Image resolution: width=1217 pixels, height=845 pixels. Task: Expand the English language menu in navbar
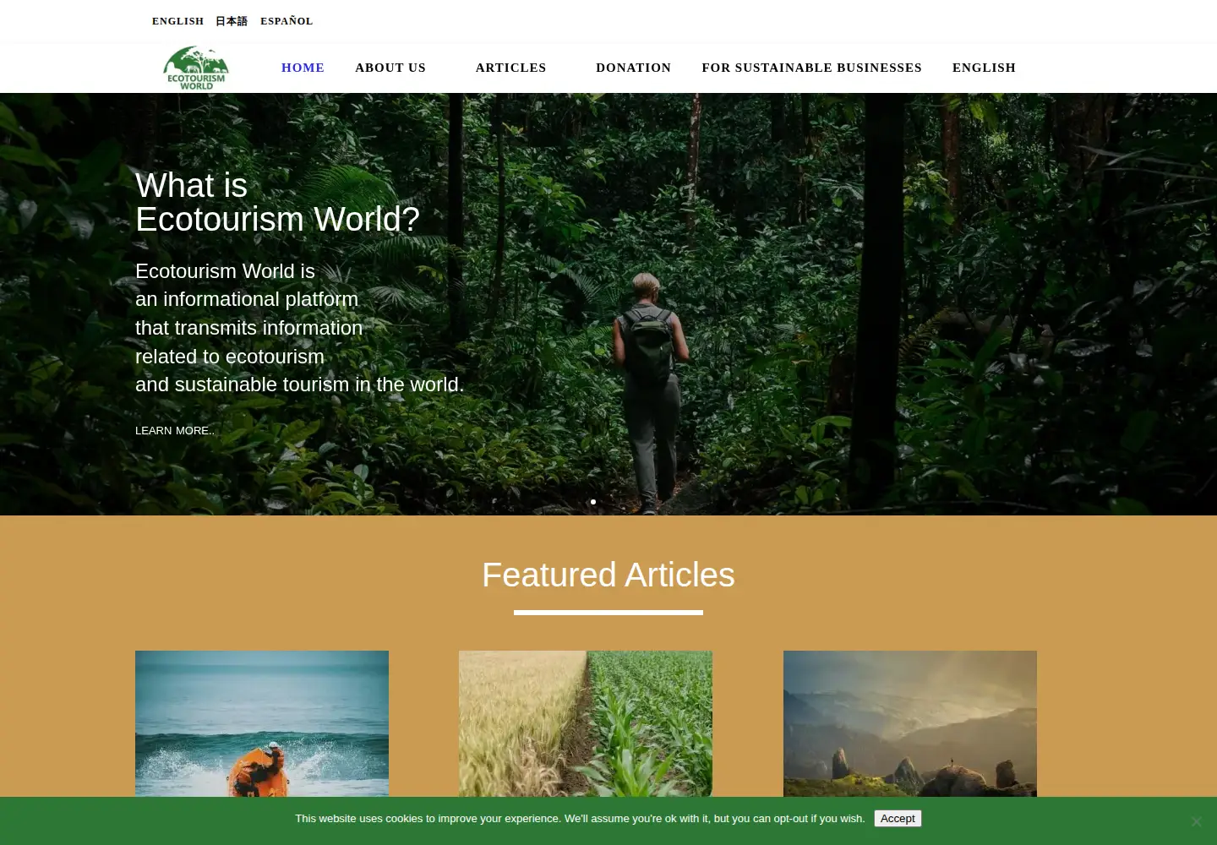tap(984, 68)
